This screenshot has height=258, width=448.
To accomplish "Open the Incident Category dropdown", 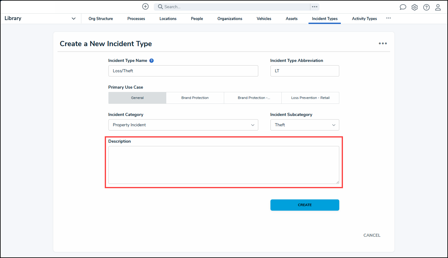I will pos(183,125).
